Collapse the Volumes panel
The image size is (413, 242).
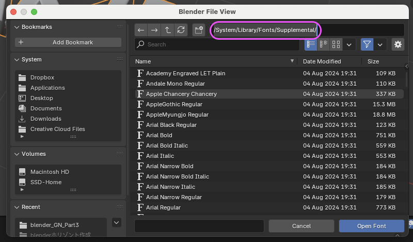(x=17, y=154)
